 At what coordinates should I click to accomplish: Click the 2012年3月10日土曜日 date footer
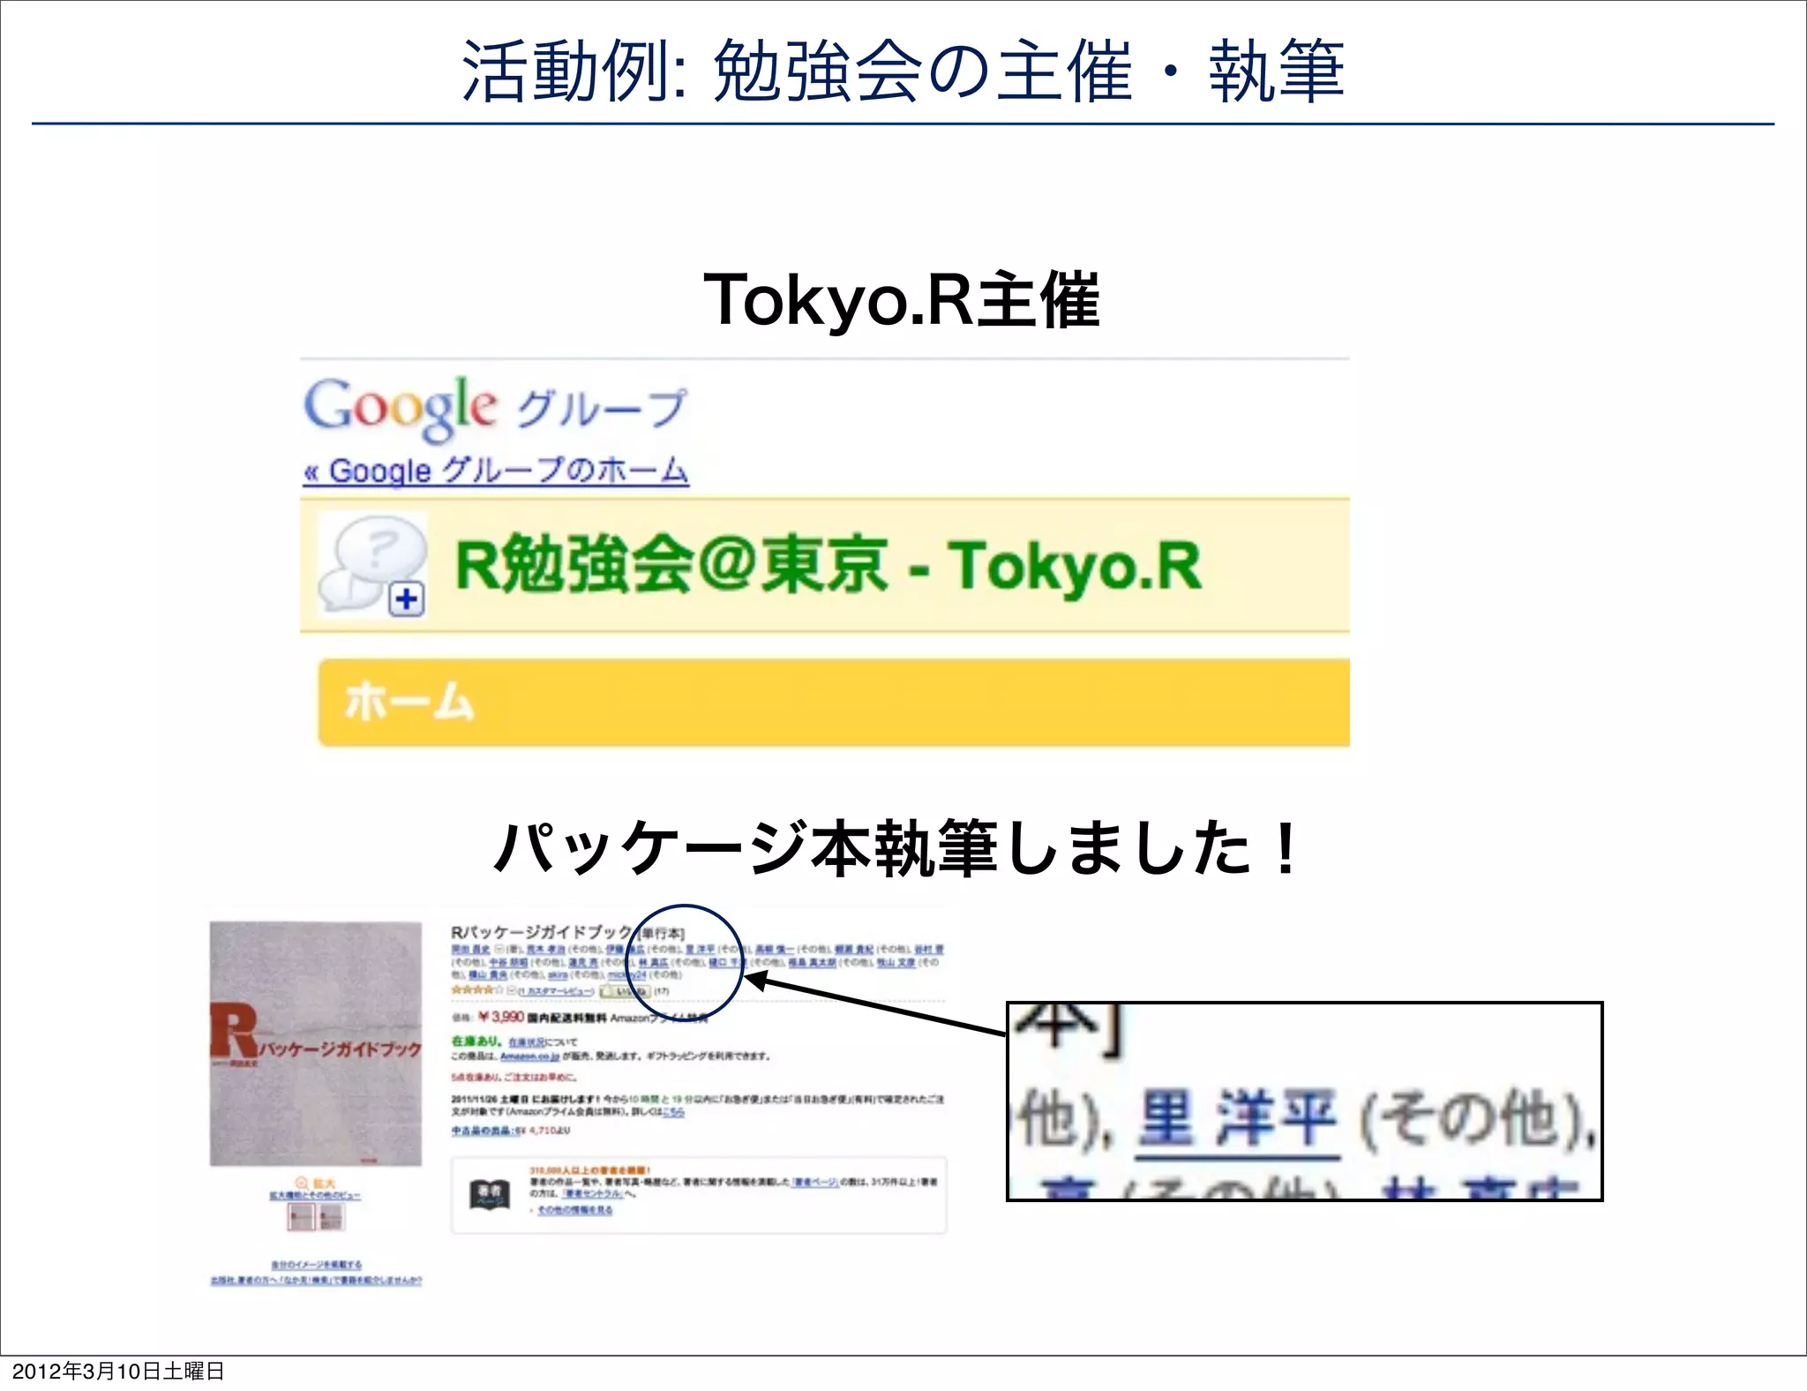pos(118,1371)
